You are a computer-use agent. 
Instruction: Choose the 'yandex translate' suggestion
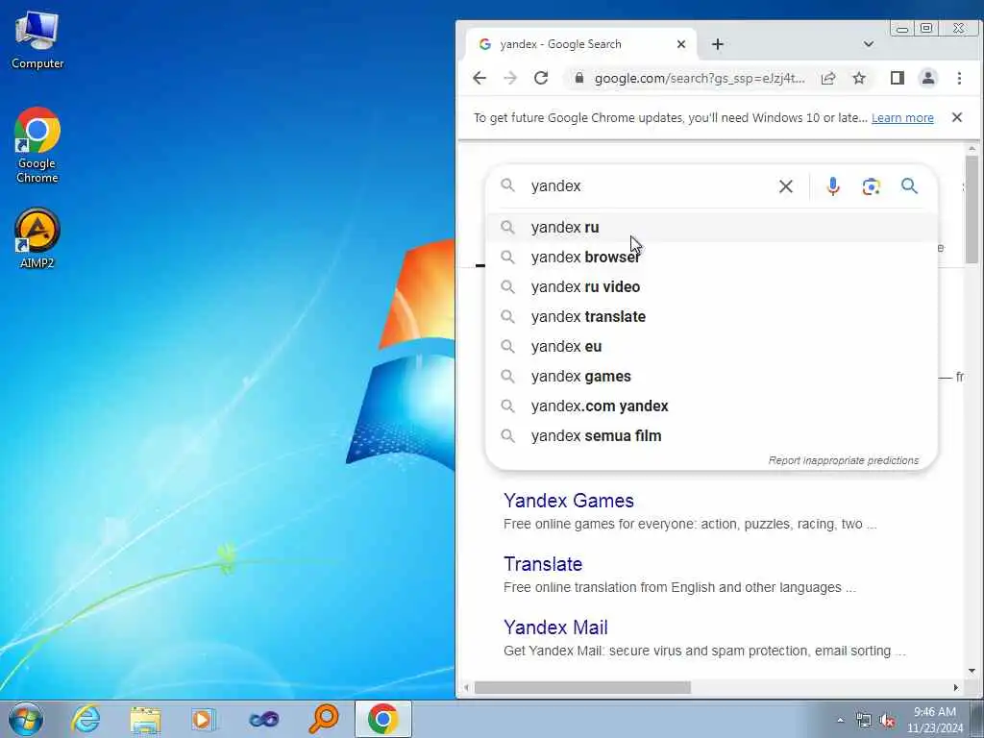coord(712,317)
